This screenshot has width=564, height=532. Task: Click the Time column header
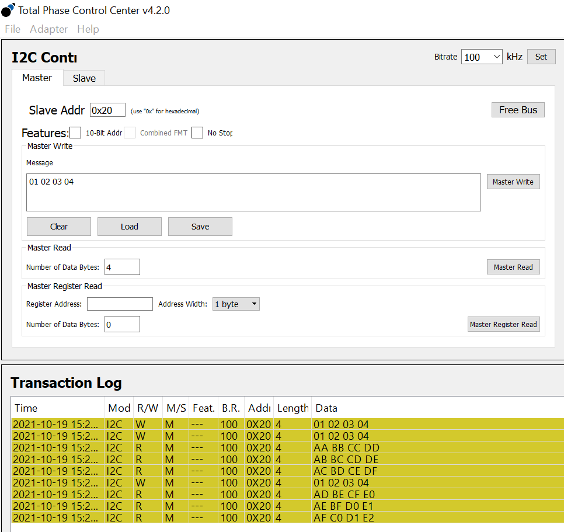(x=58, y=408)
